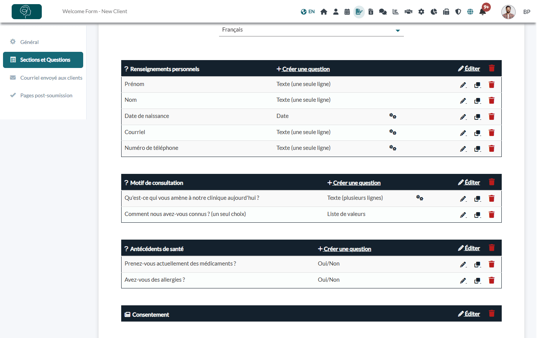Open the notifications bell
This screenshot has height=338, width=542.
click(x=483, y=12)
